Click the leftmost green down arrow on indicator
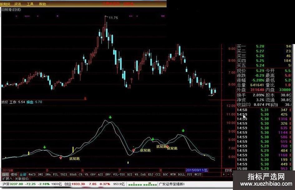Screen dimensions: 295x190 pyautogui.click(x=44, y=147)
